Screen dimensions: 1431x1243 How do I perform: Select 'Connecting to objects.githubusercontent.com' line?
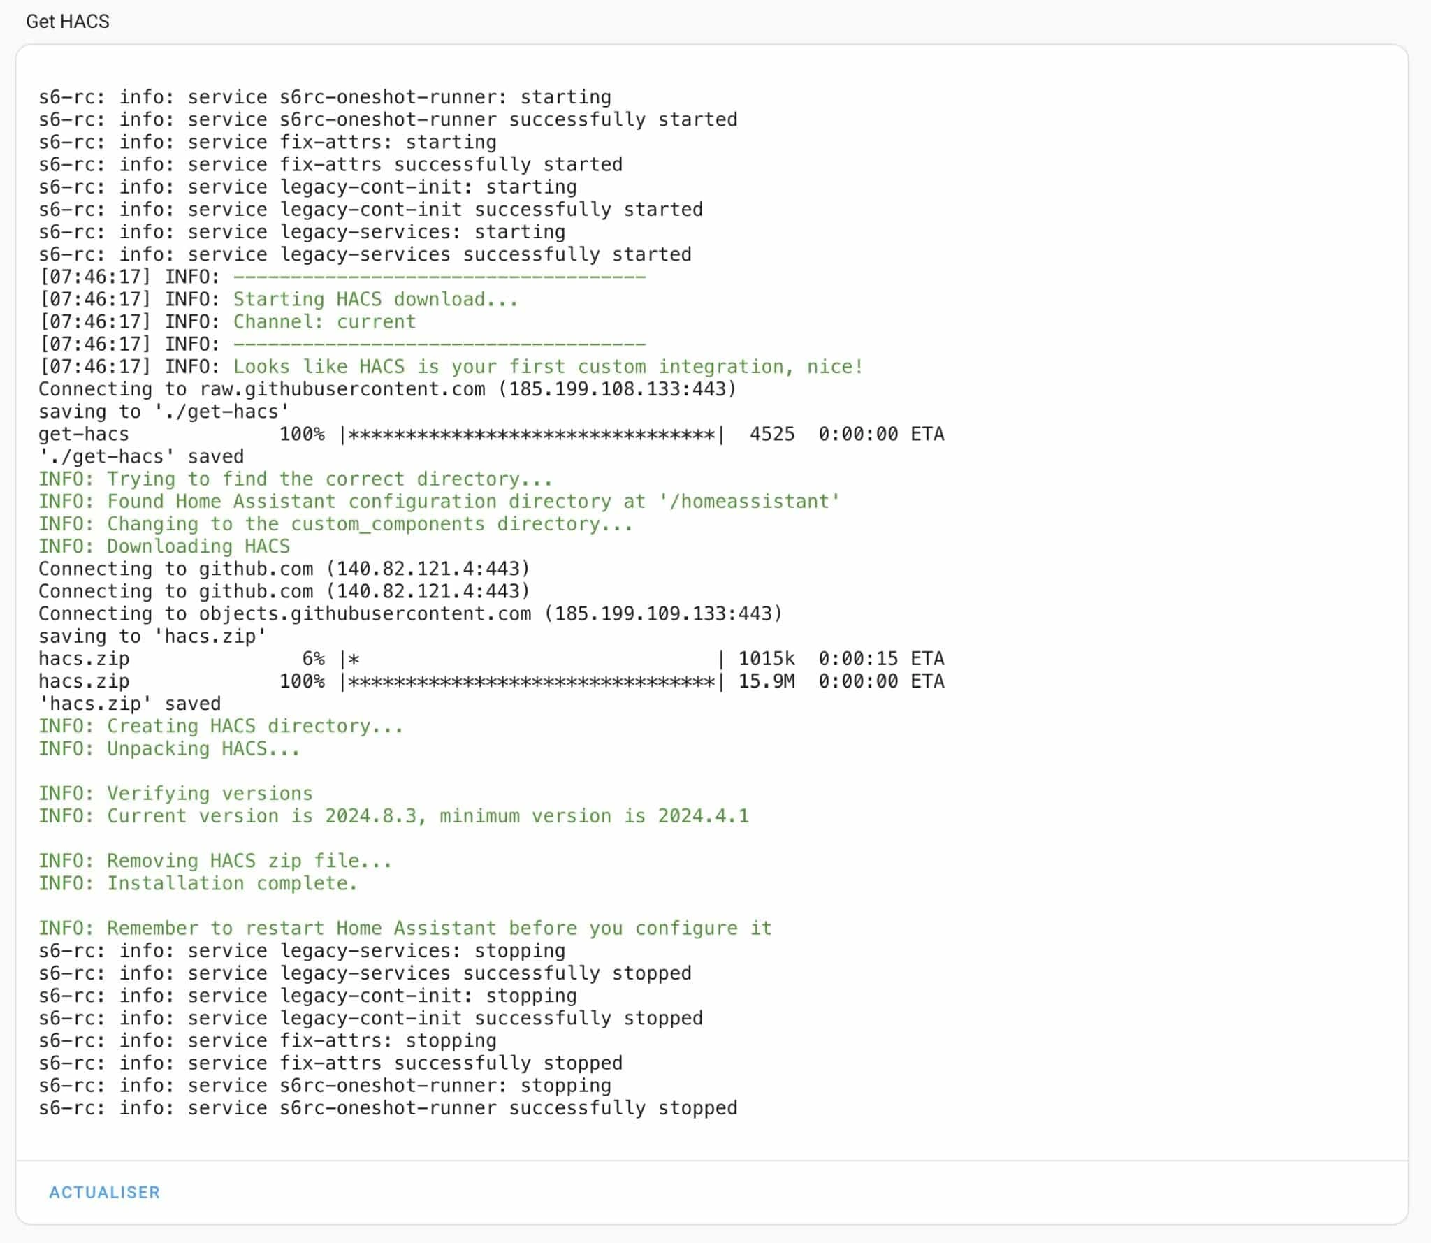pos(411,613)
